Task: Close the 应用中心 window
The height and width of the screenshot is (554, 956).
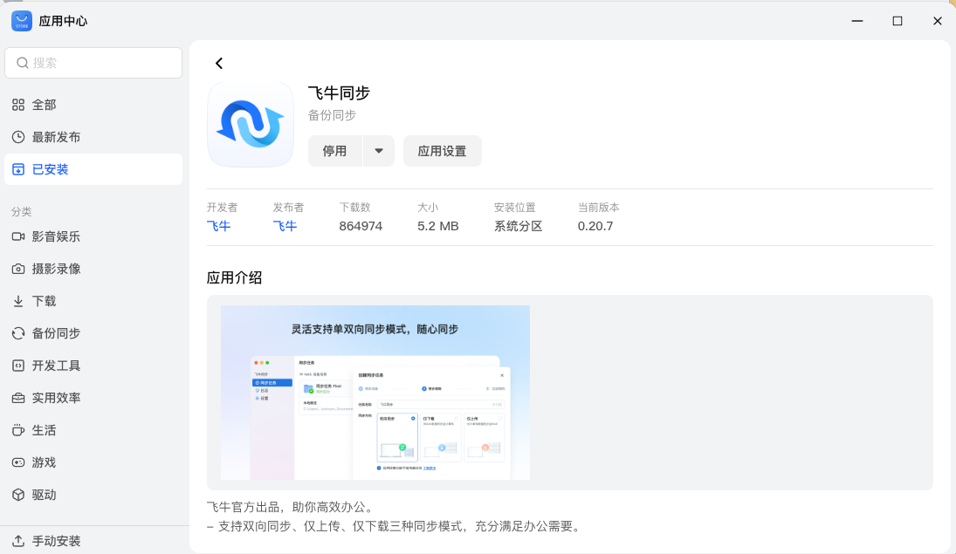Action: tap(938, 21)
